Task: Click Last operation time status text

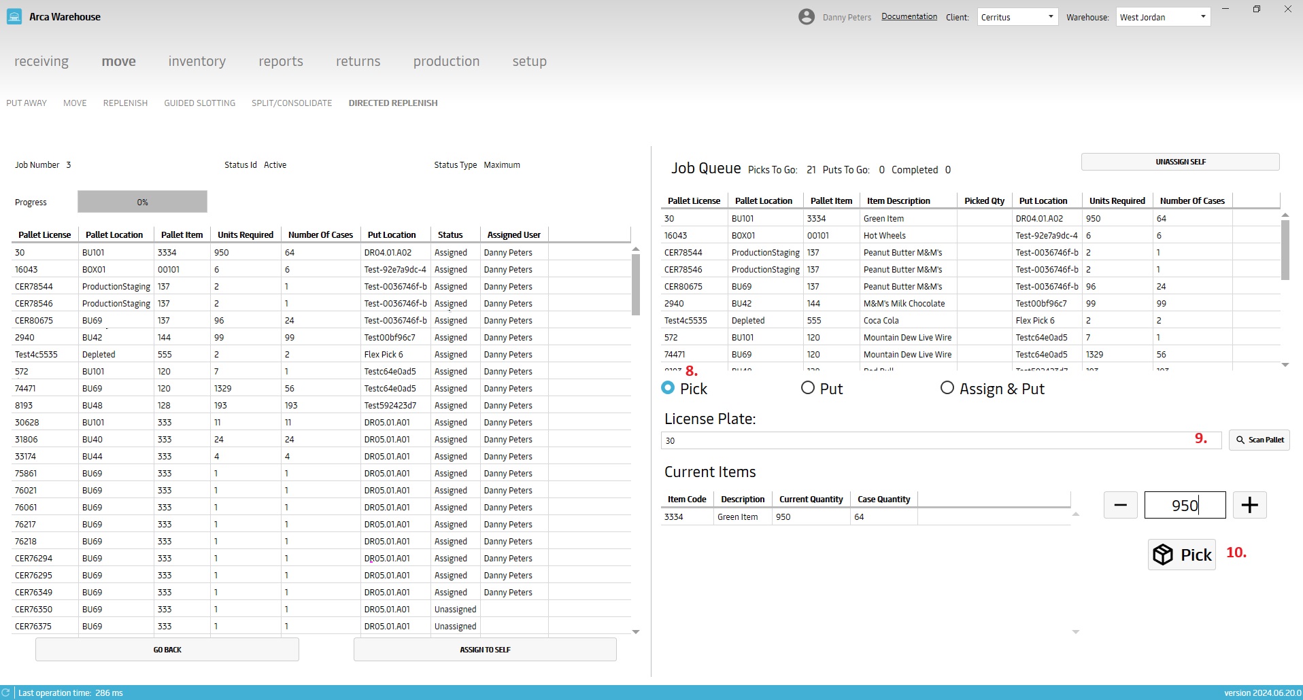Action: pyautogui.click(x=71, y=693)
